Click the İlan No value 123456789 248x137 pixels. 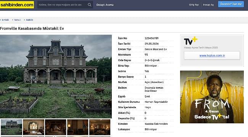pyautogui.click(x=151, y=38)
